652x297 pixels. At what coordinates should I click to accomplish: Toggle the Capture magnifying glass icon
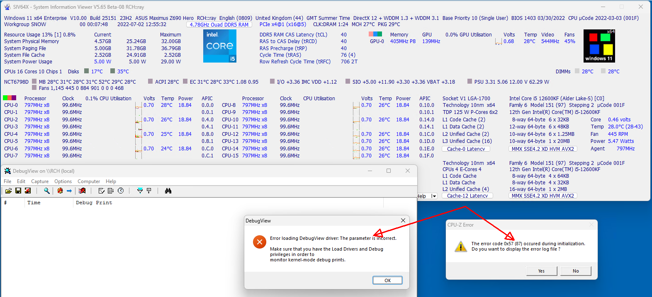point(47,191)
